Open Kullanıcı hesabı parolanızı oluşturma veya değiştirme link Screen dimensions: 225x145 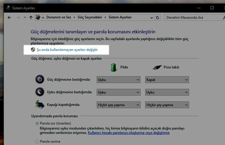129,133
